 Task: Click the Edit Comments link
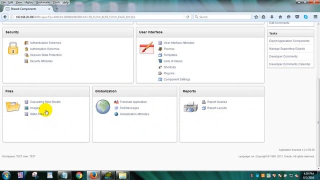pyautogui.click(x=279, y=23)
